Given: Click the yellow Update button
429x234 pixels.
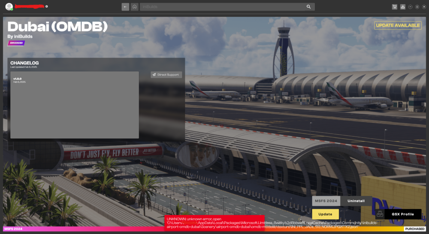Looking at the screenshot, I should pos(325,214).
